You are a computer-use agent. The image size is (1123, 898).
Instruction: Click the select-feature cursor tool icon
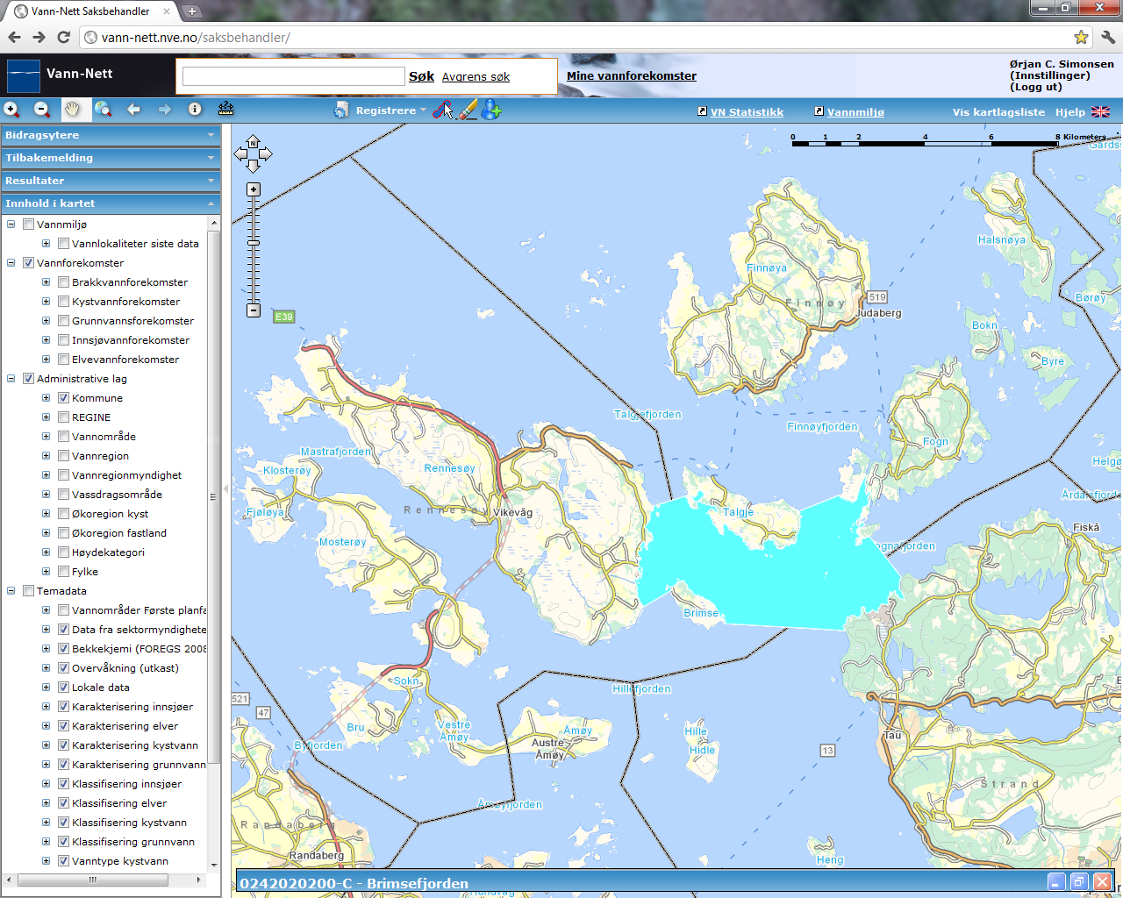pos(443,110)
